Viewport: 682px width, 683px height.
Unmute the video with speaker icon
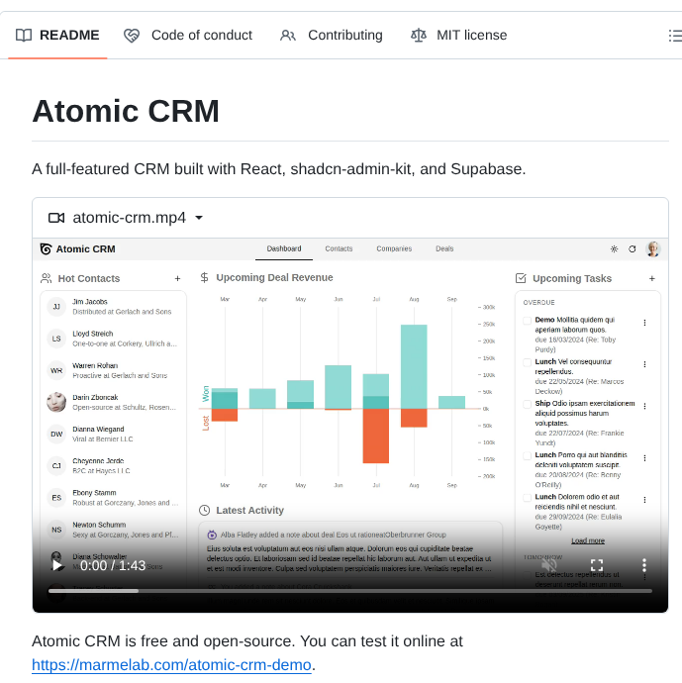tap(549, 565)
